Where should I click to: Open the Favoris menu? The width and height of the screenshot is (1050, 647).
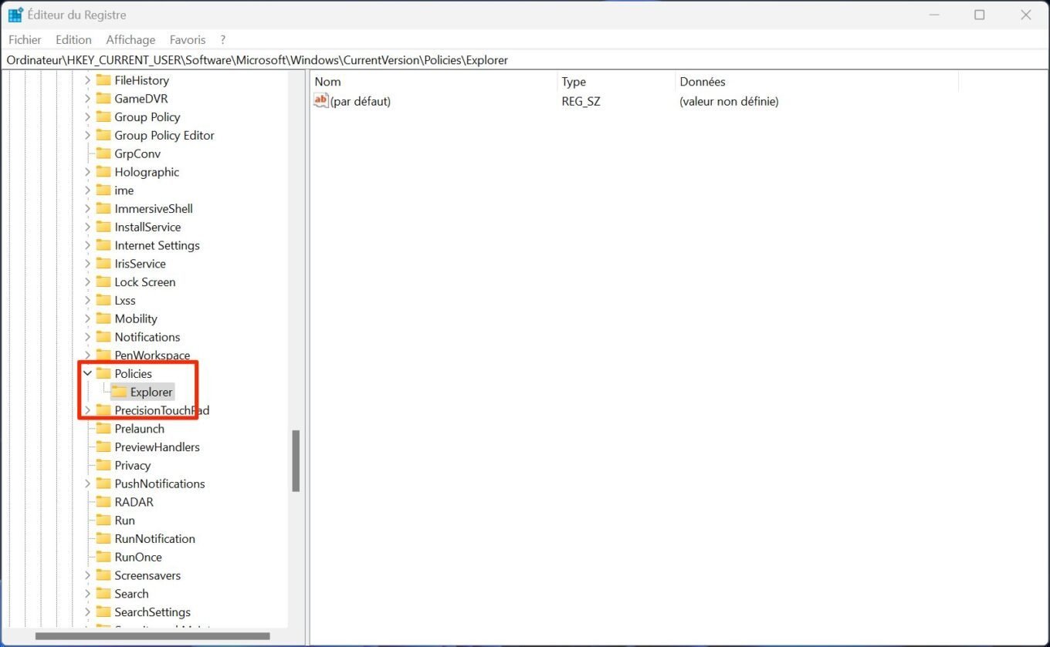pos(188,39)
